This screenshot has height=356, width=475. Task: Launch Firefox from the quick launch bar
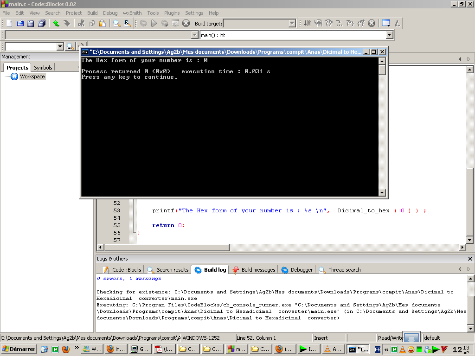coord(66,349)
